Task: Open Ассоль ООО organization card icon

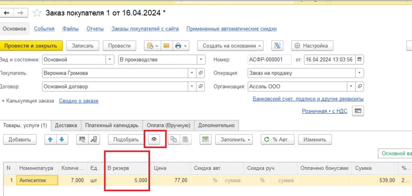Action: [360, 86]
